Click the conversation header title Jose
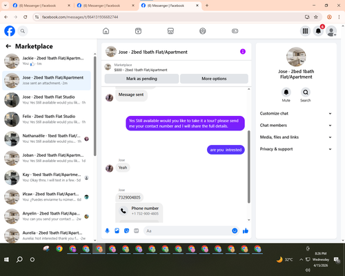The width and height of the screenshot is (345, 276). pyautogui.click(x=152, y=52)
